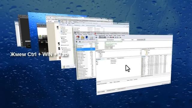Image resolution: width=192 pixels, height=108 pixels.
Task: Switch to the Файлы в задании tab
Action: point(101,91)
